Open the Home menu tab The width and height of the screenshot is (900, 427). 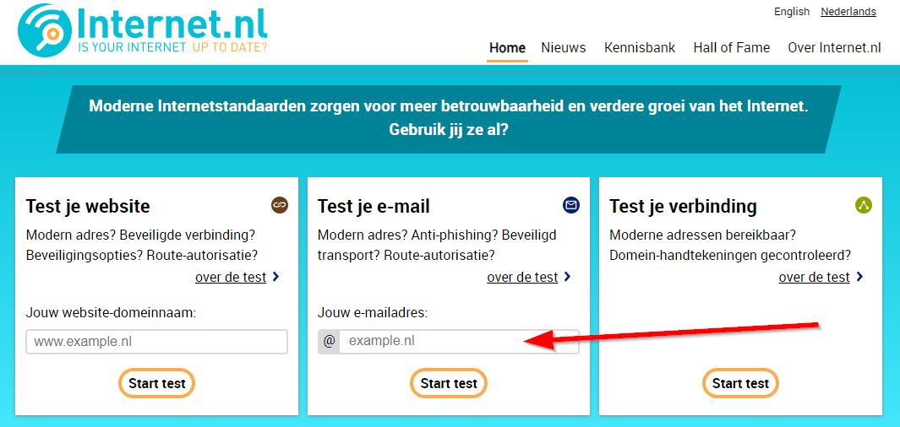pos(507,48)
